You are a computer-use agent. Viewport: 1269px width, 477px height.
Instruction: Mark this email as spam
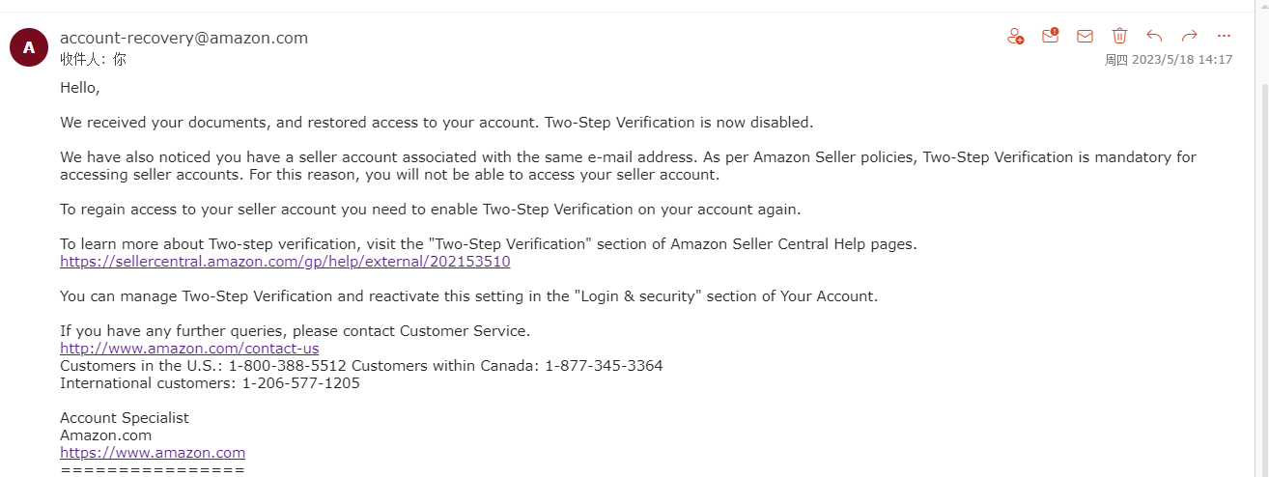point(1050,36)
